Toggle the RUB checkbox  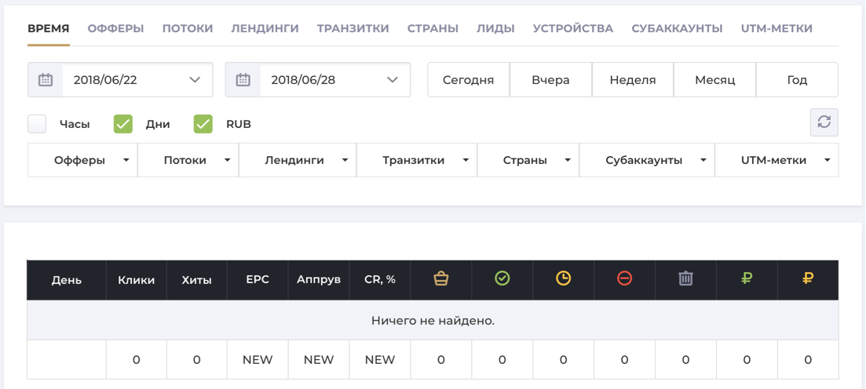coord(203,124)
